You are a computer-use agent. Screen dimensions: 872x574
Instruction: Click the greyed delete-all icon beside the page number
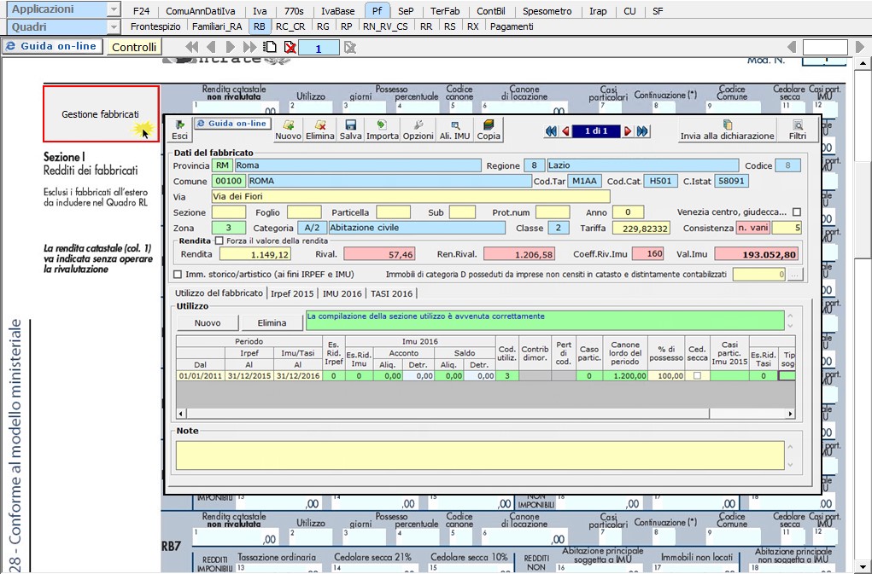point(350,48)
